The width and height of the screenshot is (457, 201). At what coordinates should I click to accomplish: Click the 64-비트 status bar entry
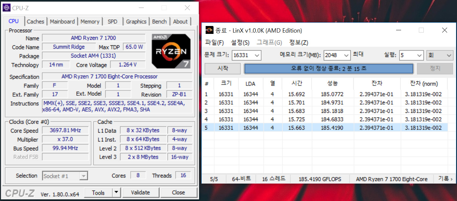pos(241,179)
